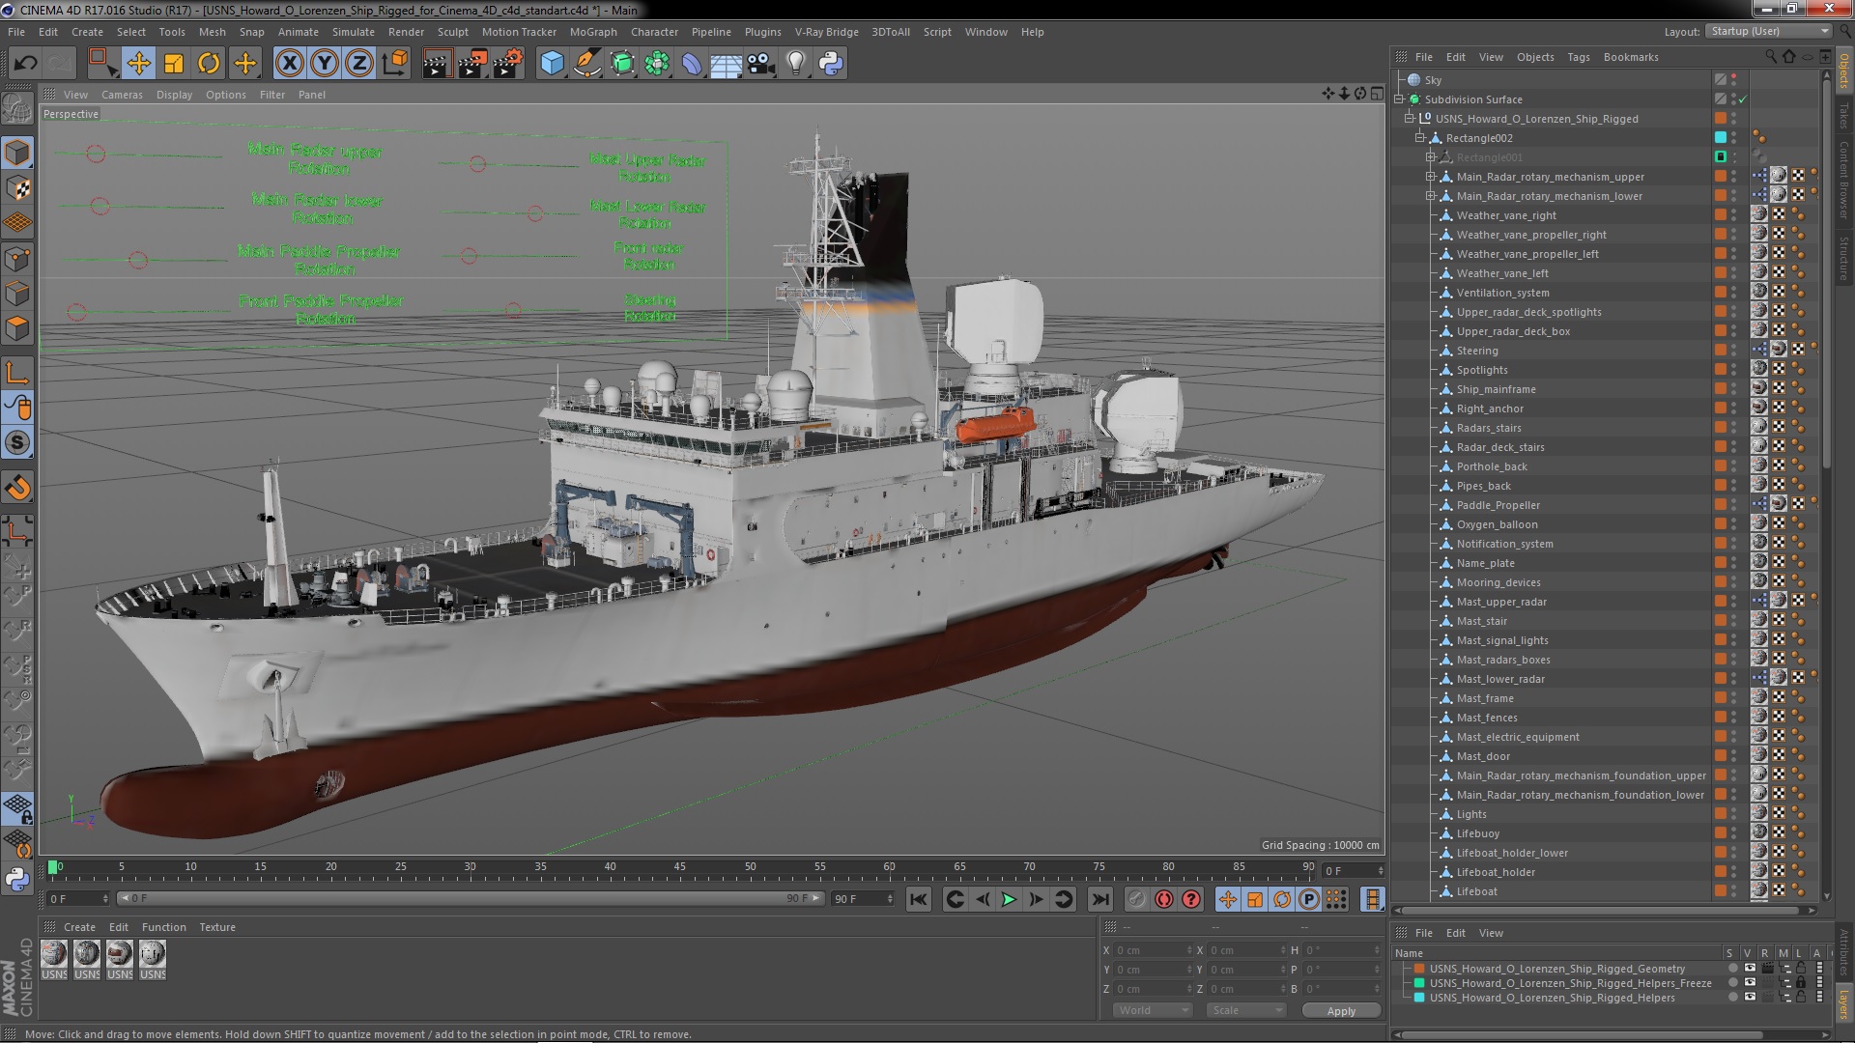Open the Character menu
The width and height of the screenshot is (1855, 1043).
654,32
